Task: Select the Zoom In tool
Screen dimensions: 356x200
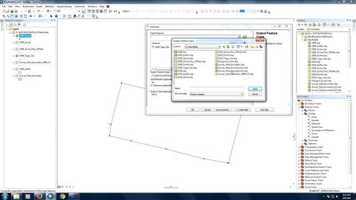Action: (4, 16)
